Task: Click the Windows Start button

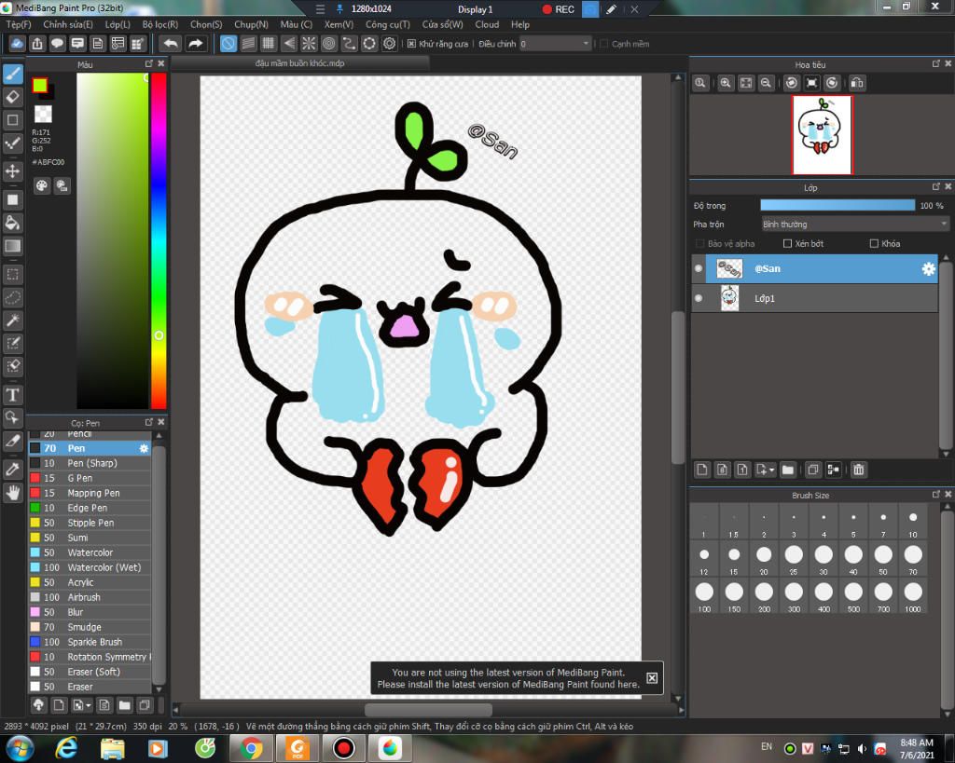Action: click(19, 748)
